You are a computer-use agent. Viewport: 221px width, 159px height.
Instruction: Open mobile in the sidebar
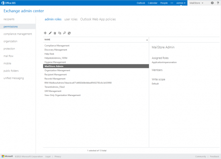tap(7, 63)
